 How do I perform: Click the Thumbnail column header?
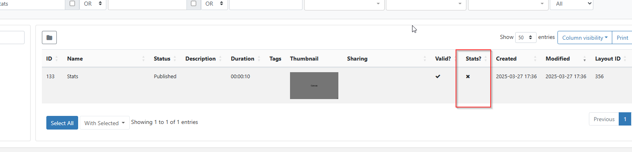[x=304, y=59]
